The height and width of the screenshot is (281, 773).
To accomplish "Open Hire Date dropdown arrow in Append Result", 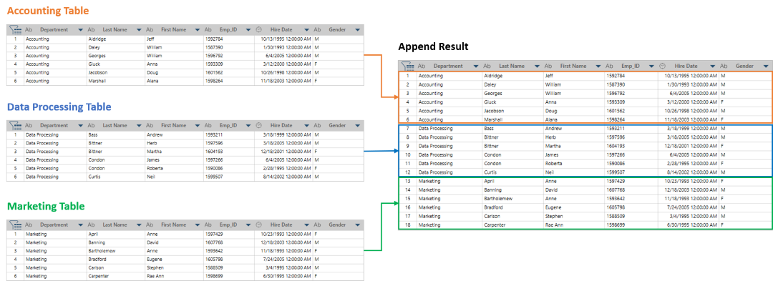I will [712, 66].
